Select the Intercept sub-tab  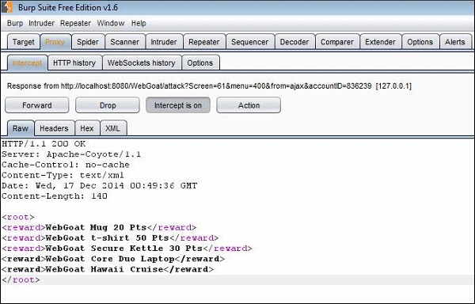[x=27, y=63]
